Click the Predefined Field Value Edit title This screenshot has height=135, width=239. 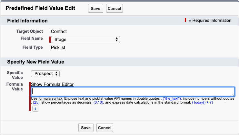point(41,8)
